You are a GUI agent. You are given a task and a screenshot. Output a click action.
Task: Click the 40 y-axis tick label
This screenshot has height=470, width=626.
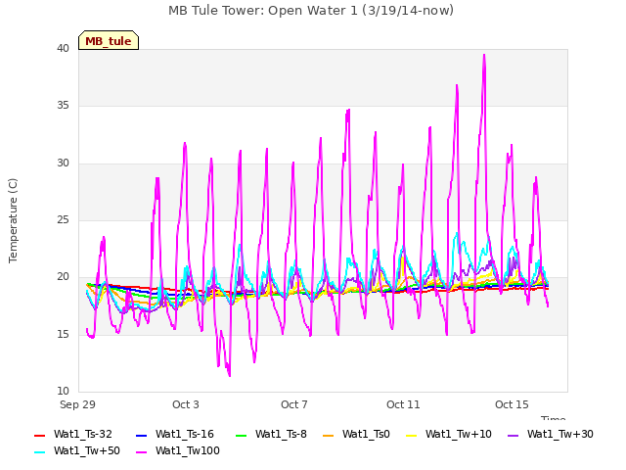63,49
